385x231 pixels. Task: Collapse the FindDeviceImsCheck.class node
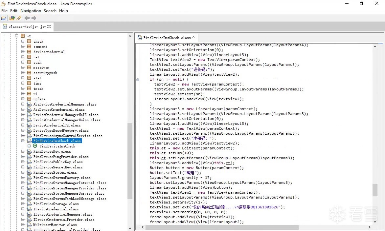tap(23, 141)
